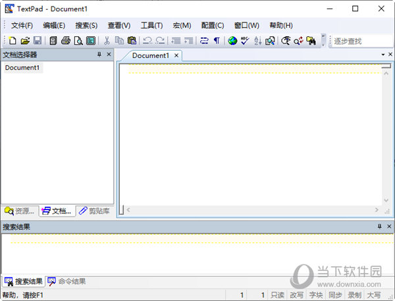The image size is (395, 301).
Task: Click the Find eye-magnifier icon
Action: pos(286,41)
